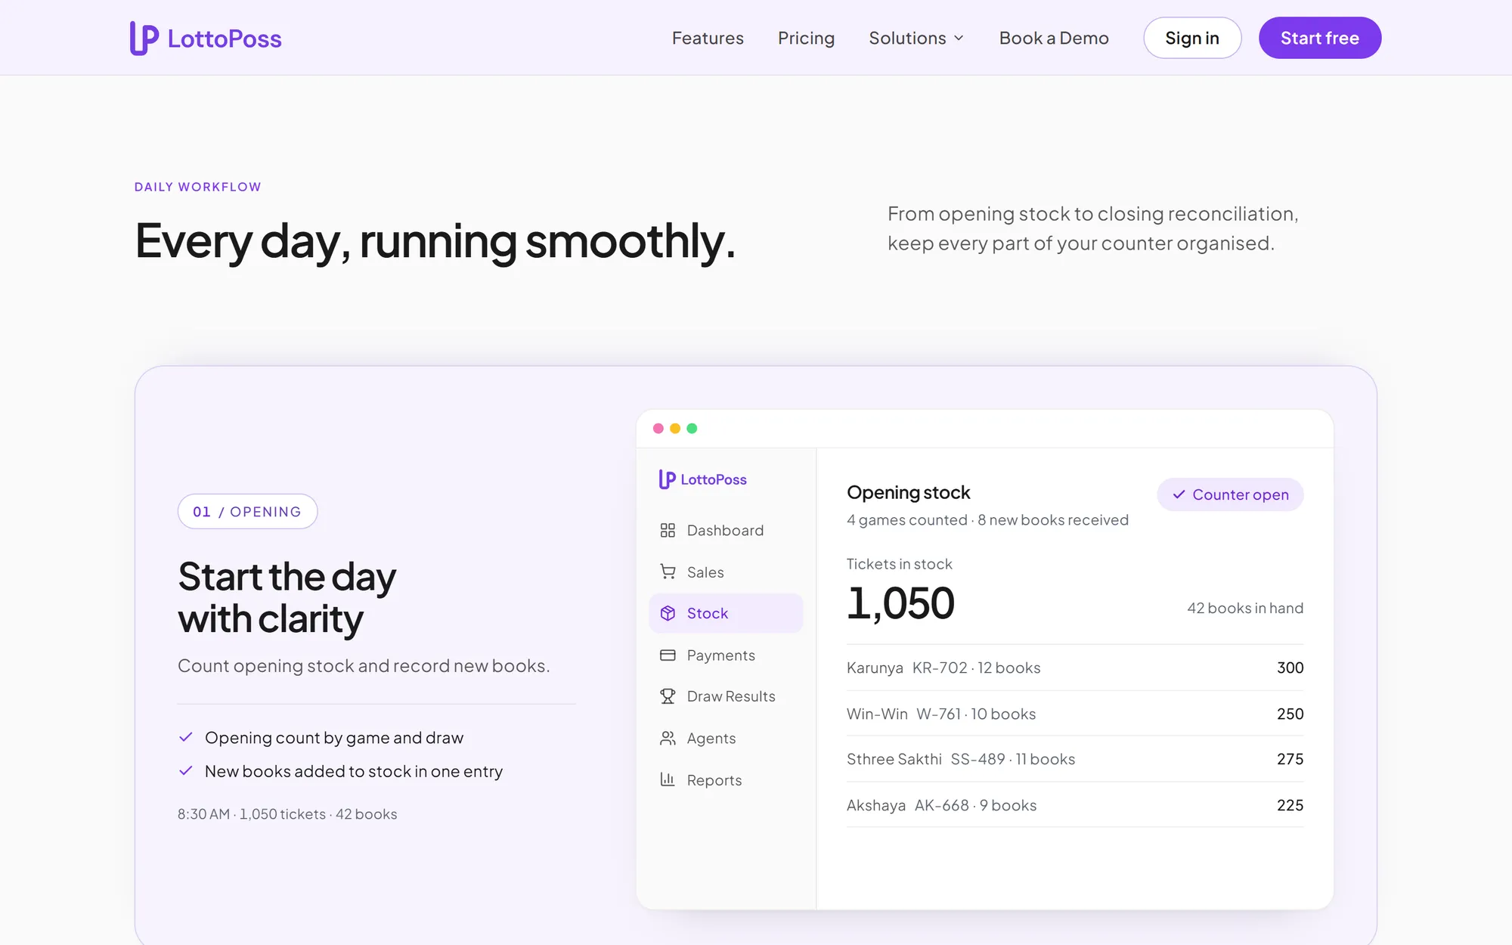Click the red window dot

point(658,429)
